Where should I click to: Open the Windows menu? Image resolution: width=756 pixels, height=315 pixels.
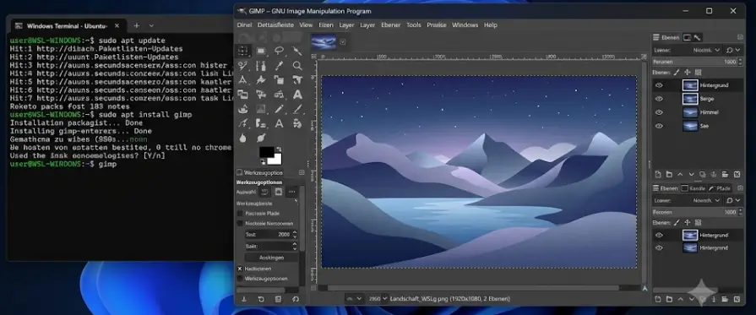click(x=465, y=25)
